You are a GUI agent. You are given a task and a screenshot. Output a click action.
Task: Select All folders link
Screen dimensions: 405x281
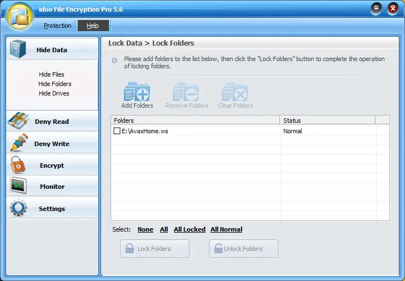164,229
